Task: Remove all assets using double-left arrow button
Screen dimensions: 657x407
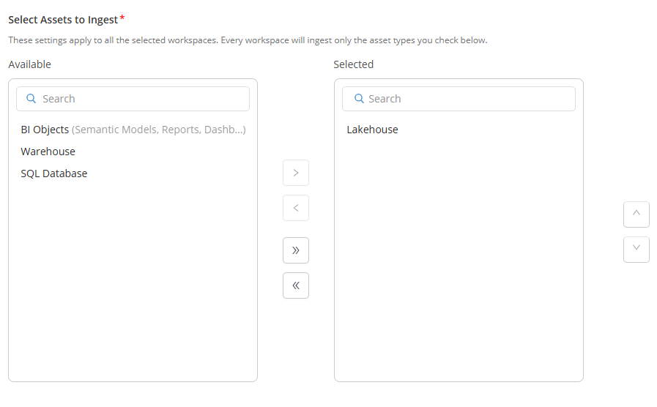Action: [x=295, y=285]
